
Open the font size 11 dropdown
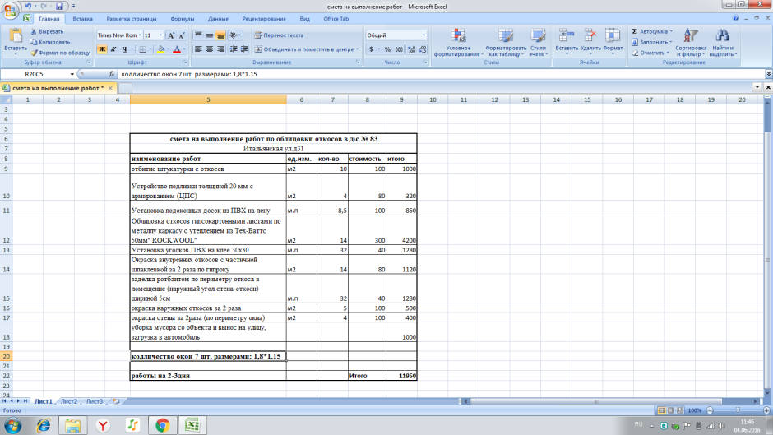coord(160,35)
